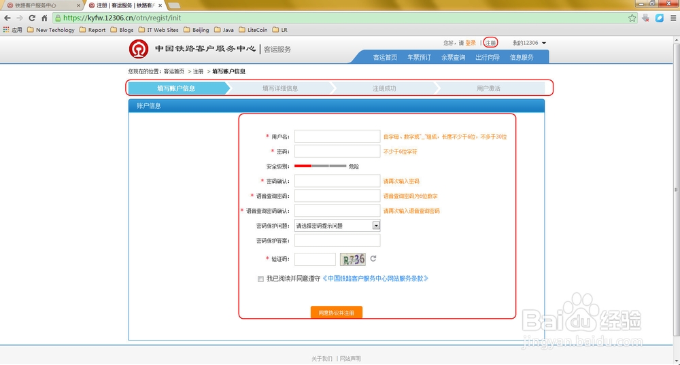Image resolution: width=680 pixels, height=365 pixels.
Task: Open 出行向导 in navigation bar
Action: pos(488,57)
